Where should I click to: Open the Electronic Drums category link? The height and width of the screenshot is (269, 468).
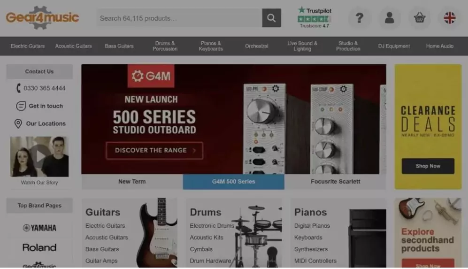point(212,226)
